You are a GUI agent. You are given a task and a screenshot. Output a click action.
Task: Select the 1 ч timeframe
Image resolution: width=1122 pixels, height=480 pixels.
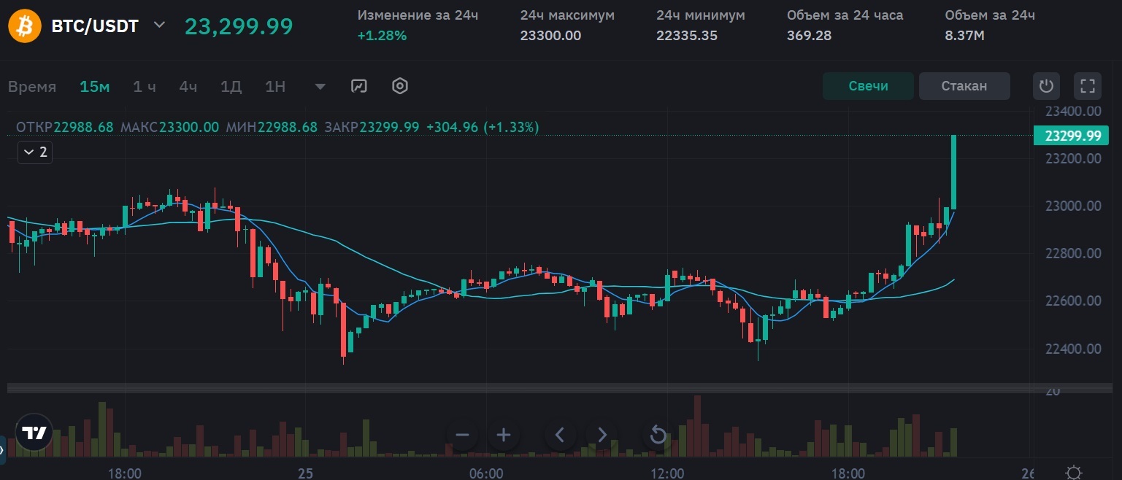pyautogui.click(x=145, y=86)
